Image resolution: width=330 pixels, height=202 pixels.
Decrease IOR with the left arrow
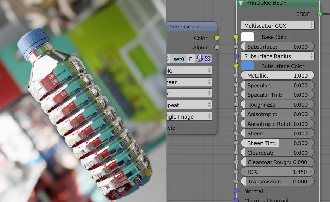[x=244, y=172]
